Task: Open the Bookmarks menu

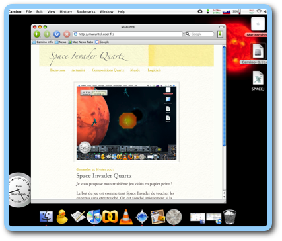Action: click(x=86, y=11)
